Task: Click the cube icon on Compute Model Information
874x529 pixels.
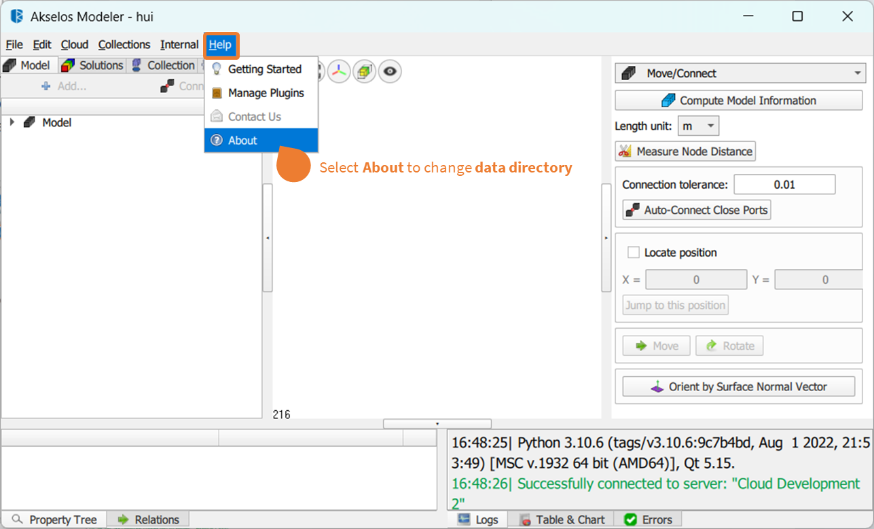Action: coord(669,101)
